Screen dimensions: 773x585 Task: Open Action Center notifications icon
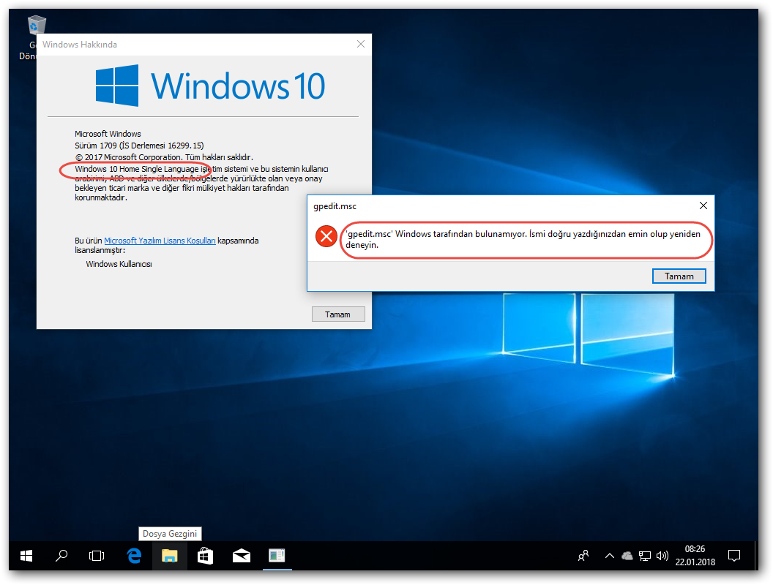pos(734,556)
